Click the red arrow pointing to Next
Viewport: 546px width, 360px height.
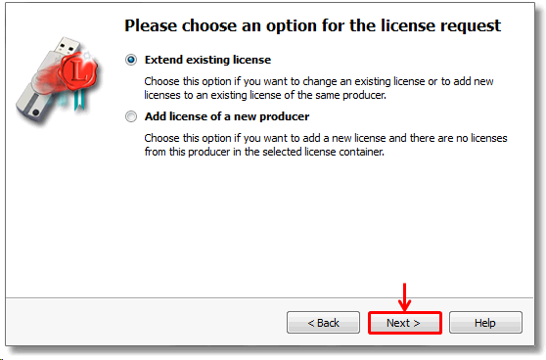(404, 297)
